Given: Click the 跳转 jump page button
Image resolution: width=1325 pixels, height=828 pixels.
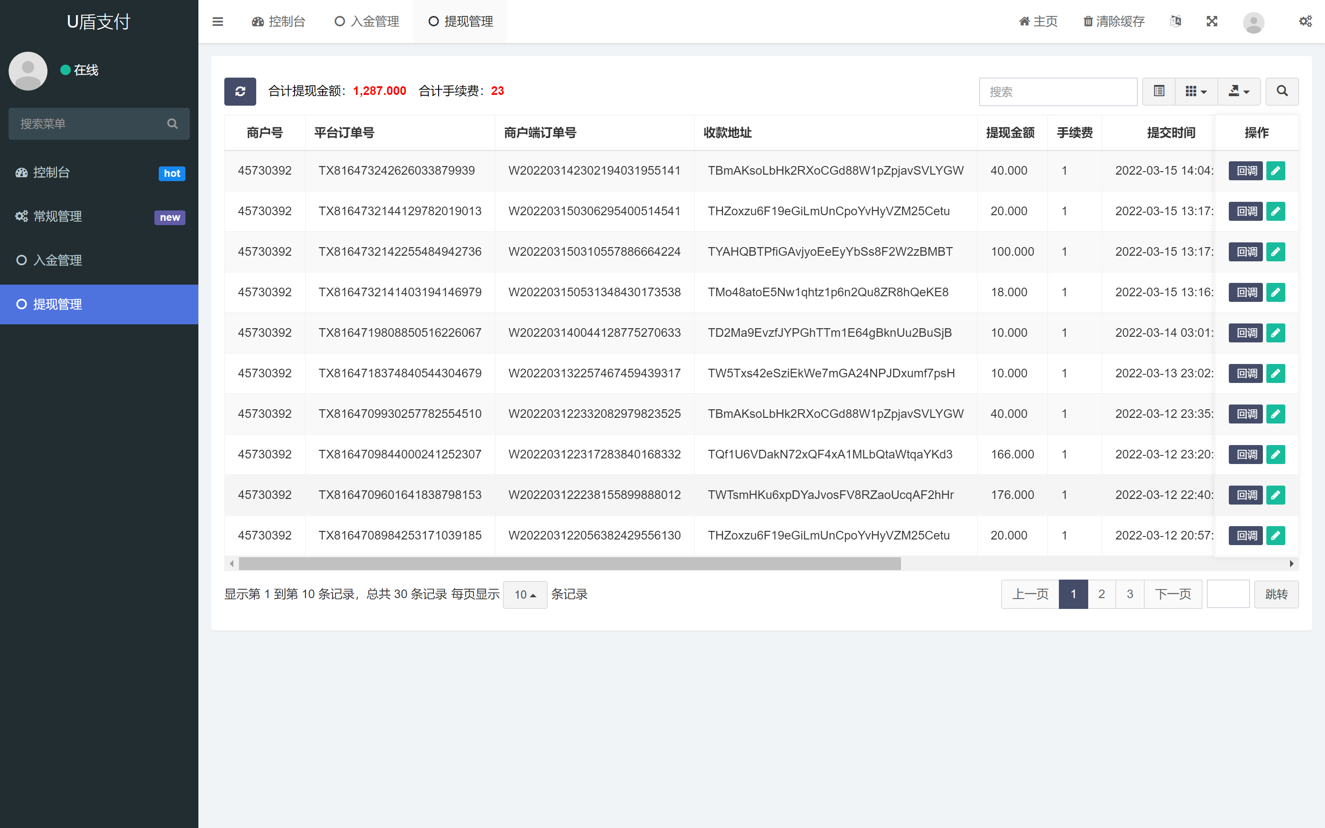Looking at the screenshot, I should click(x=1276, y=594).
